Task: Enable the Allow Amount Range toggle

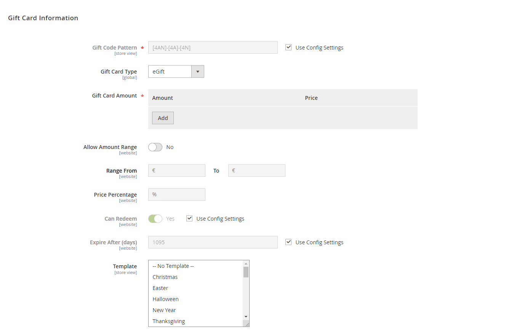Action: pos(155,147)
